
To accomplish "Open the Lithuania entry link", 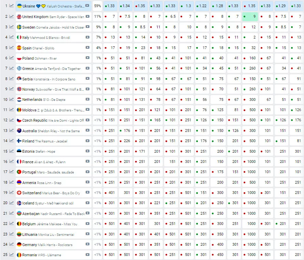I will [x=30, y=234].
